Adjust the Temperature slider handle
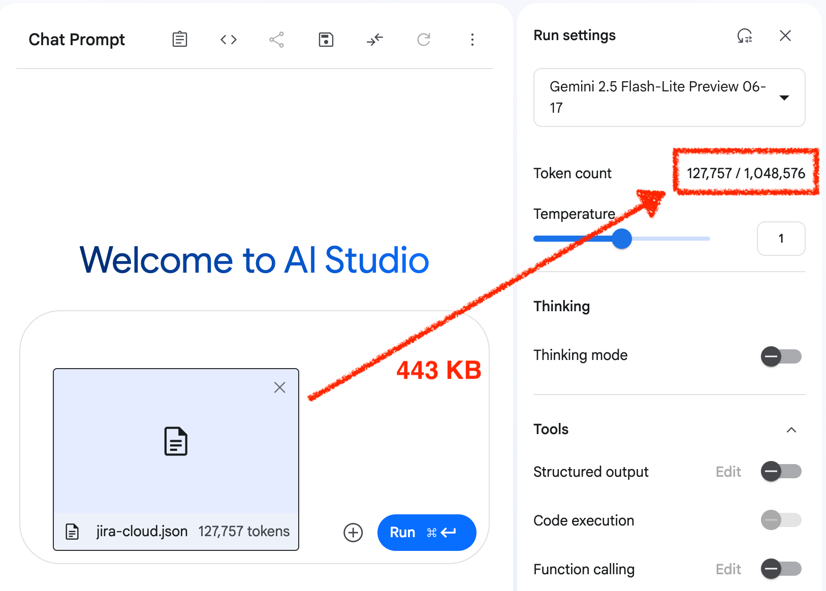This screenshot has width=826, height=591. tap(622, 239)
